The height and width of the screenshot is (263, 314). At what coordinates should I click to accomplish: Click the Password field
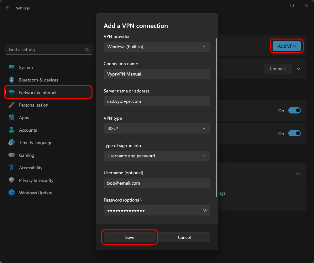(157, 210)
